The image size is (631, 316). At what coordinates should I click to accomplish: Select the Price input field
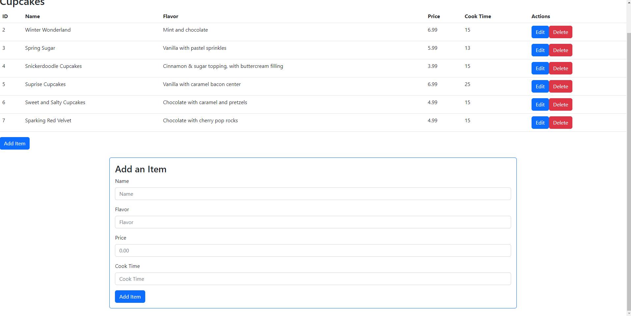tap(313, 250)
